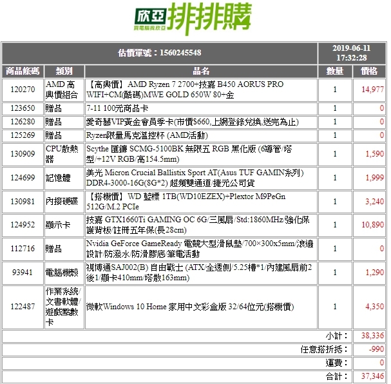The width and height of the screenshot is (391, 384).
Task: Select the AMD 高興價組合 category cell
Action: pyautogui.click(x=64, y=90)
